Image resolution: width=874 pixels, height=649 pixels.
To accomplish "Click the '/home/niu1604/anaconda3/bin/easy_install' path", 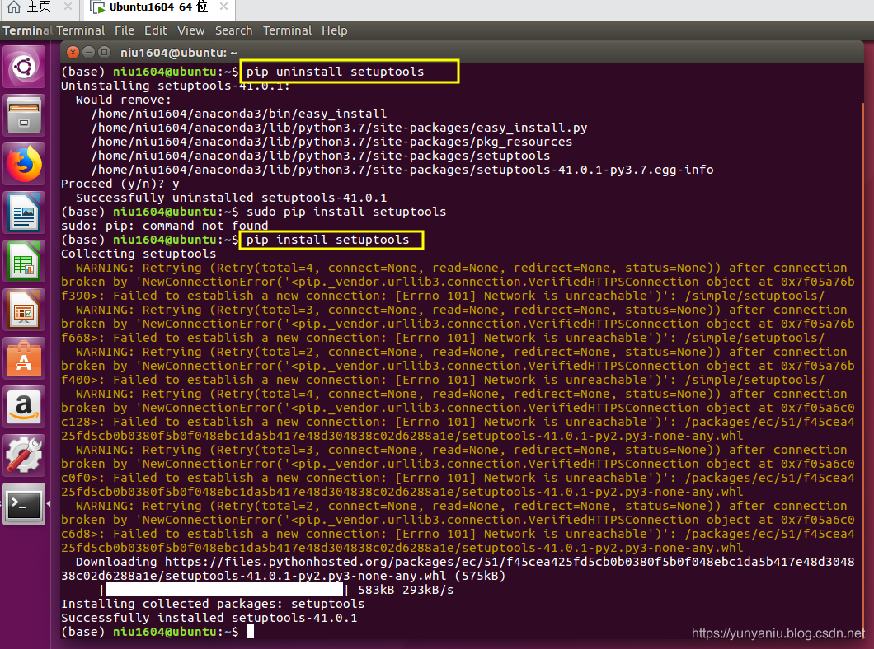I will coord(238,114).
